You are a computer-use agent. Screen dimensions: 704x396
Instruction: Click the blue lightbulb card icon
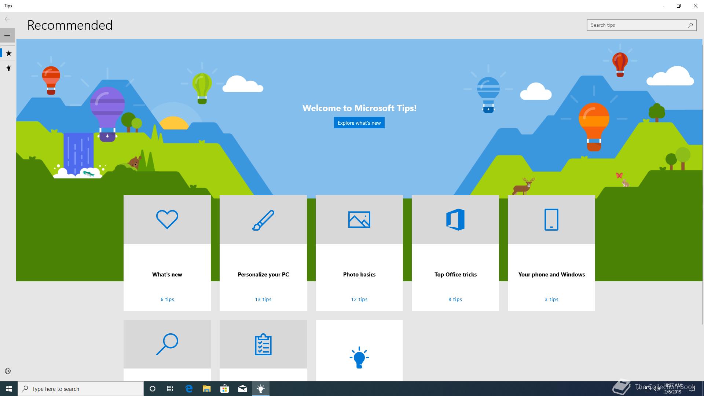[x=359, y=357]
